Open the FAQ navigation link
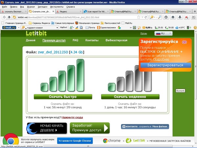Viewport: 197px width, 148px height. tap(76, 40)
